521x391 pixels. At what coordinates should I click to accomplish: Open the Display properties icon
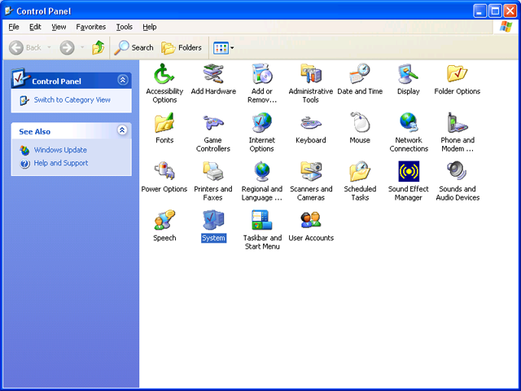[x=408, y=75]
